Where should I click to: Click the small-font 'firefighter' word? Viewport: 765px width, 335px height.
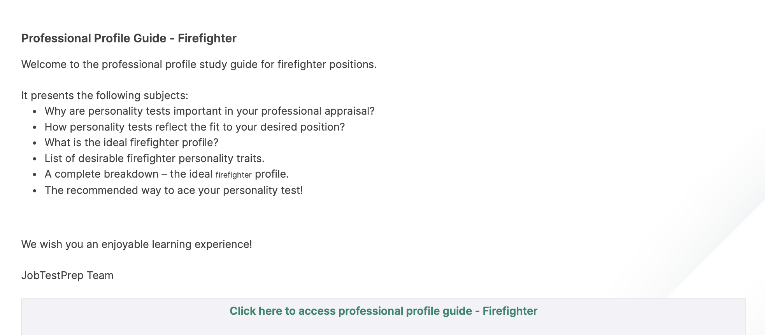(x=233, y=175)
